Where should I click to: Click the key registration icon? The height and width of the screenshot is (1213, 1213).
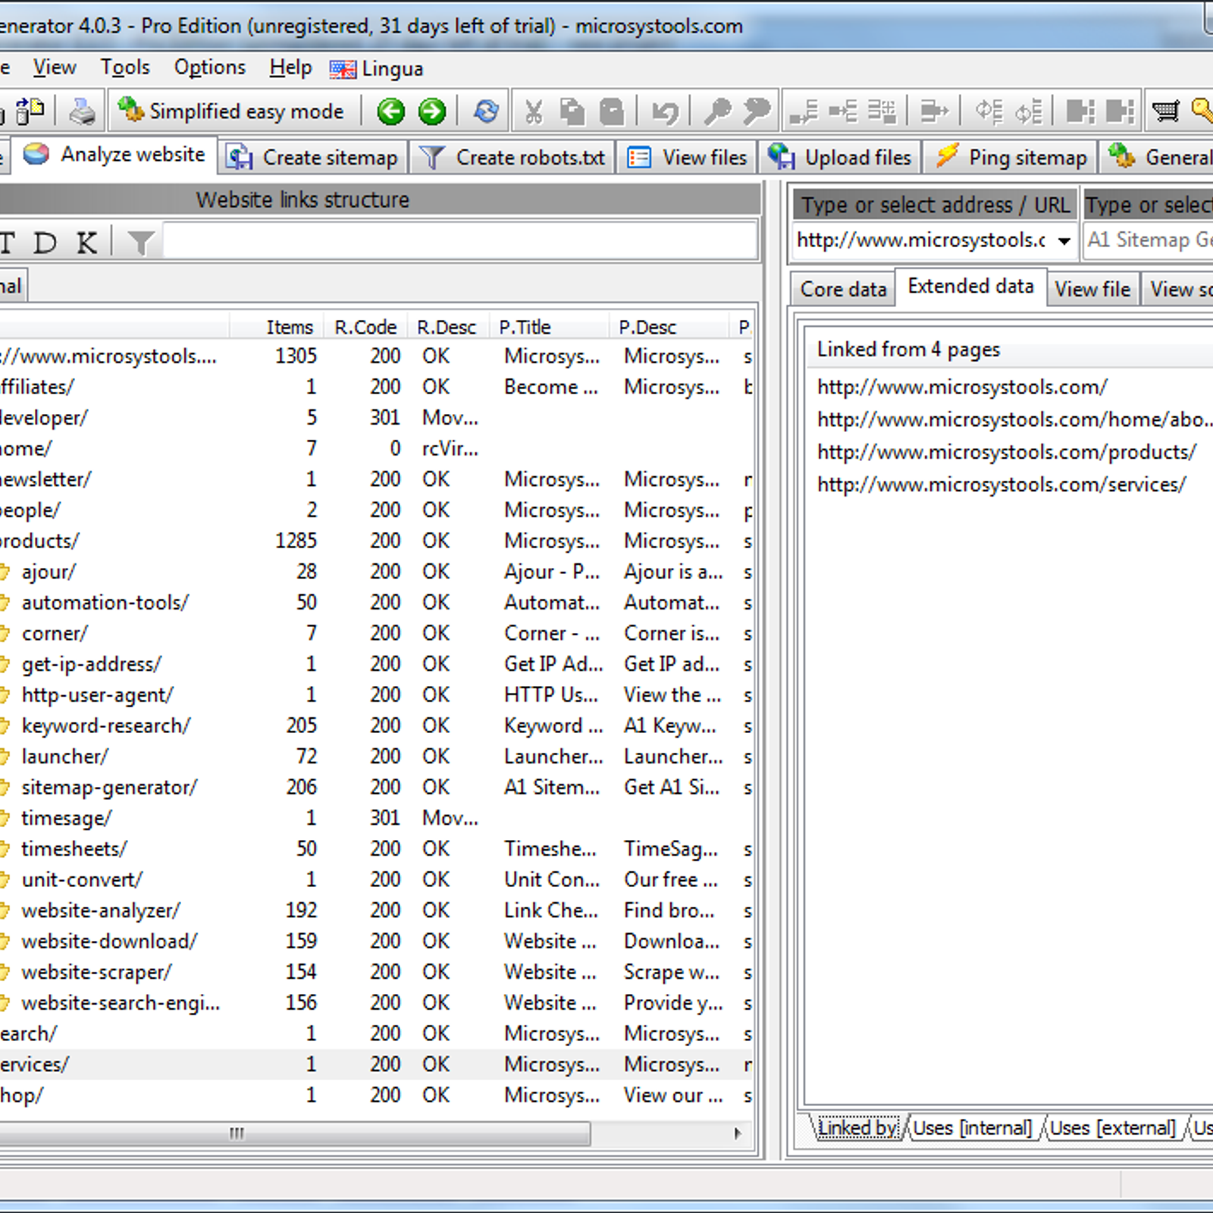(1202, 112)
